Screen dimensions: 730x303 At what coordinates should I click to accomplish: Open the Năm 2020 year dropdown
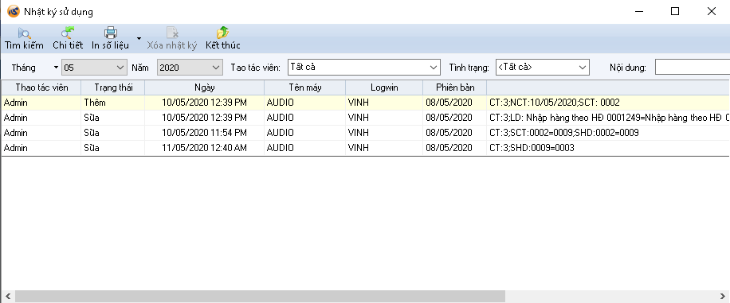(x=190, y=68)
